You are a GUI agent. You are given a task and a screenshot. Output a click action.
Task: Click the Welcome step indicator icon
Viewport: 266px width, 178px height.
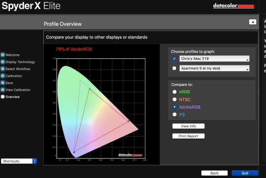2,55
